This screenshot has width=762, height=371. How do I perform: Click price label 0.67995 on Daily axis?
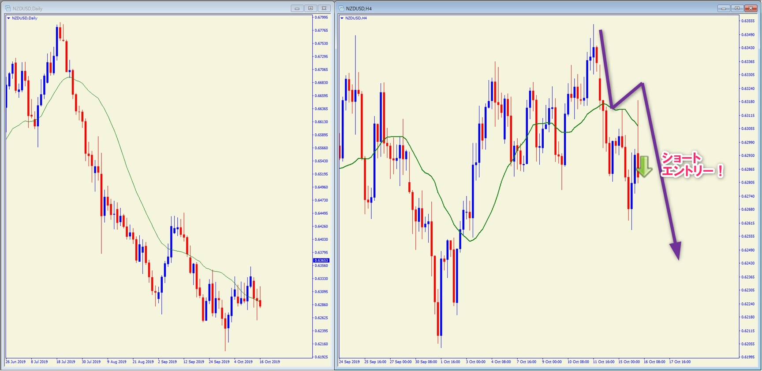[321, 18]
